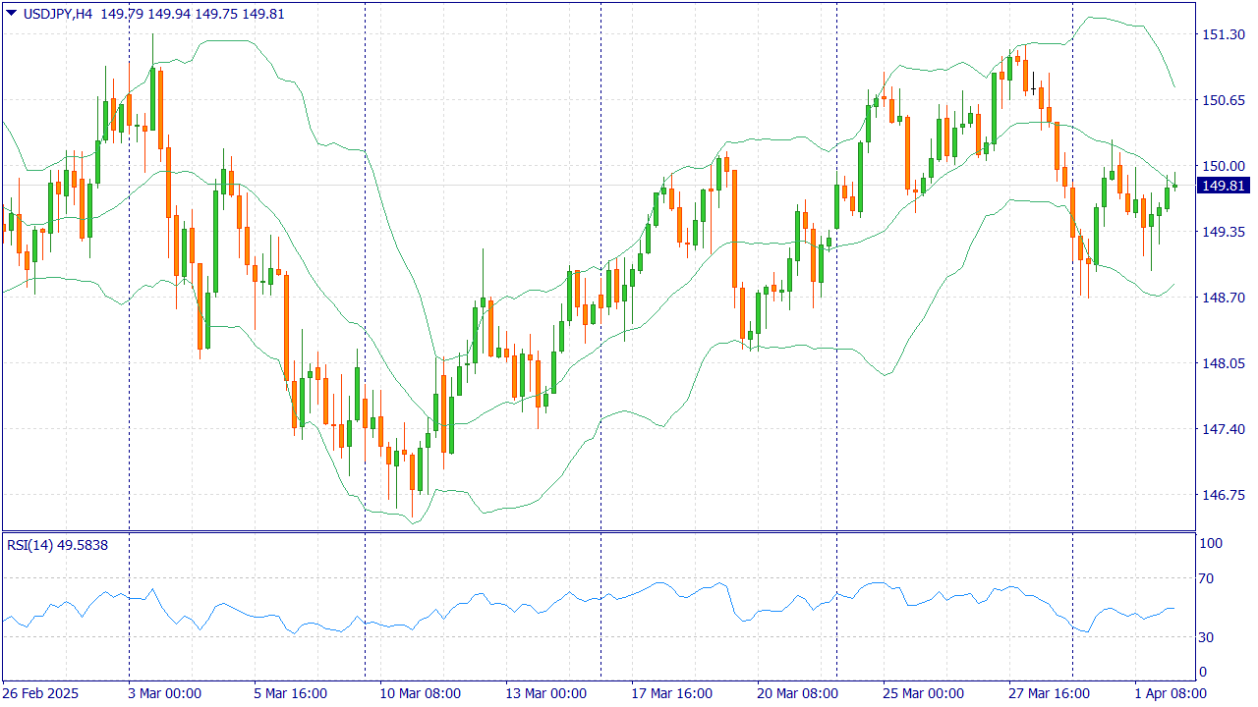
Task: Click the triangle arrow beside USDJPY,H4
Action: pyautogui.click(x=12, y=13)
